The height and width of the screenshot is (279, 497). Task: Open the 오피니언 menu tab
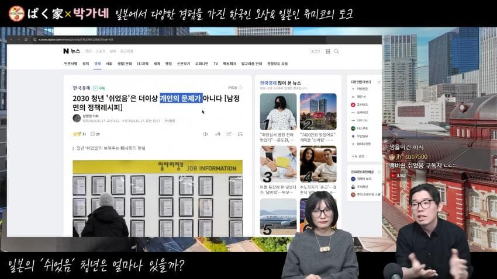pos(202,63)
